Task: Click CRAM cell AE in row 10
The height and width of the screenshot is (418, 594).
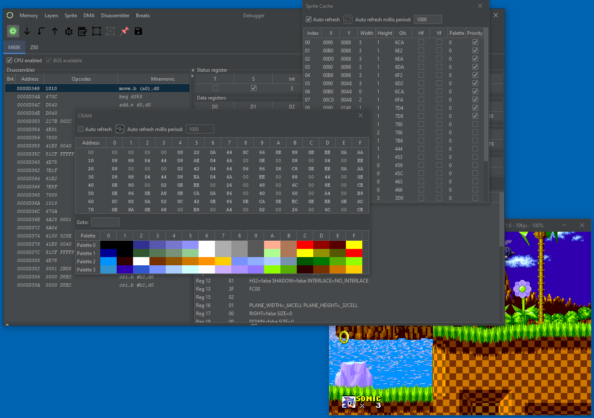Action: click(196, 160)
